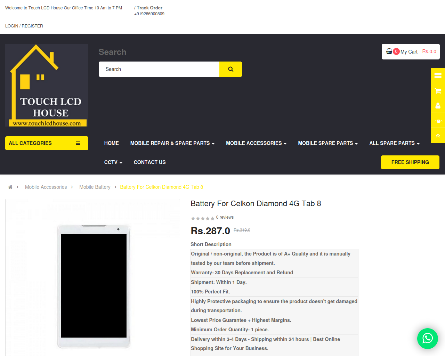The width and height of the screenshot is (445, 356).
Task: Open the side panel user account icon
Action: pyautogui.click(x=438, y=106)
